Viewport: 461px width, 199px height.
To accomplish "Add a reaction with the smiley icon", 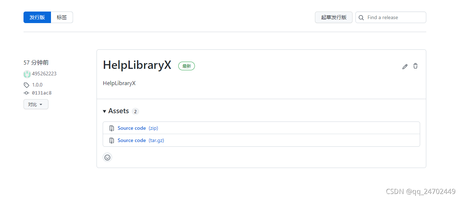I will pyautogui.click(x=107, y=157).
